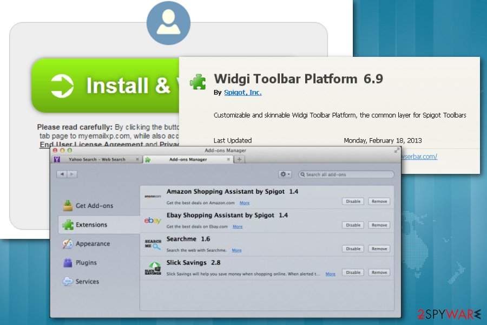The image size is (487, 325).
Task: Remove the Searchme extension
Action: coord(379,249)
